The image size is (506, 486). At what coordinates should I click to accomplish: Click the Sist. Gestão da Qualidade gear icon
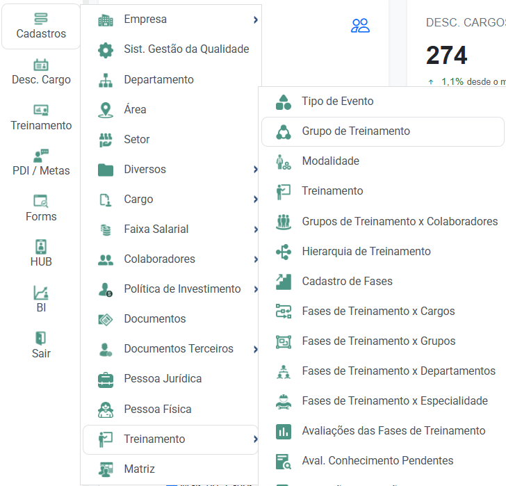(105, 49)
